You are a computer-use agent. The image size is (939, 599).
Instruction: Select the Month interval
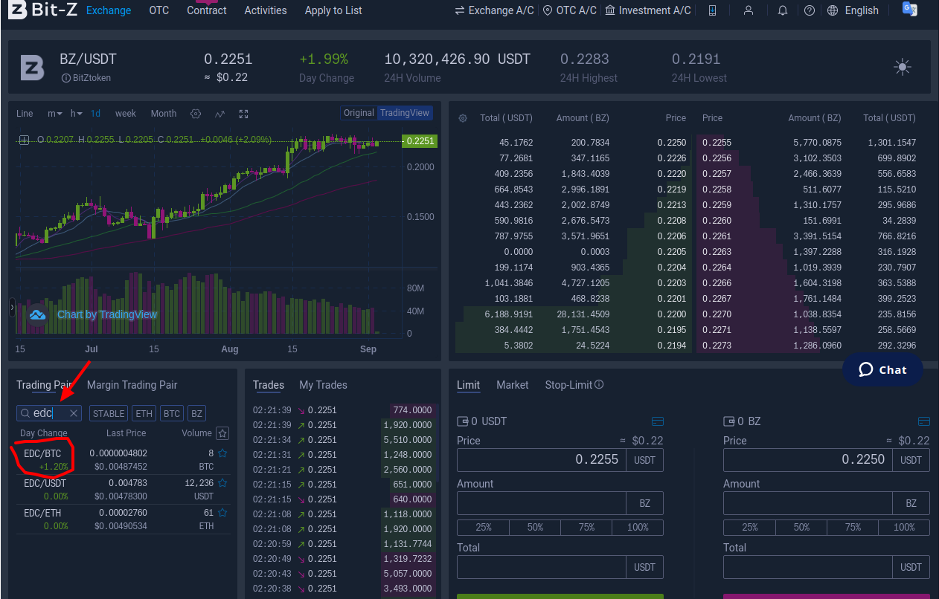(x=164, y=114)
